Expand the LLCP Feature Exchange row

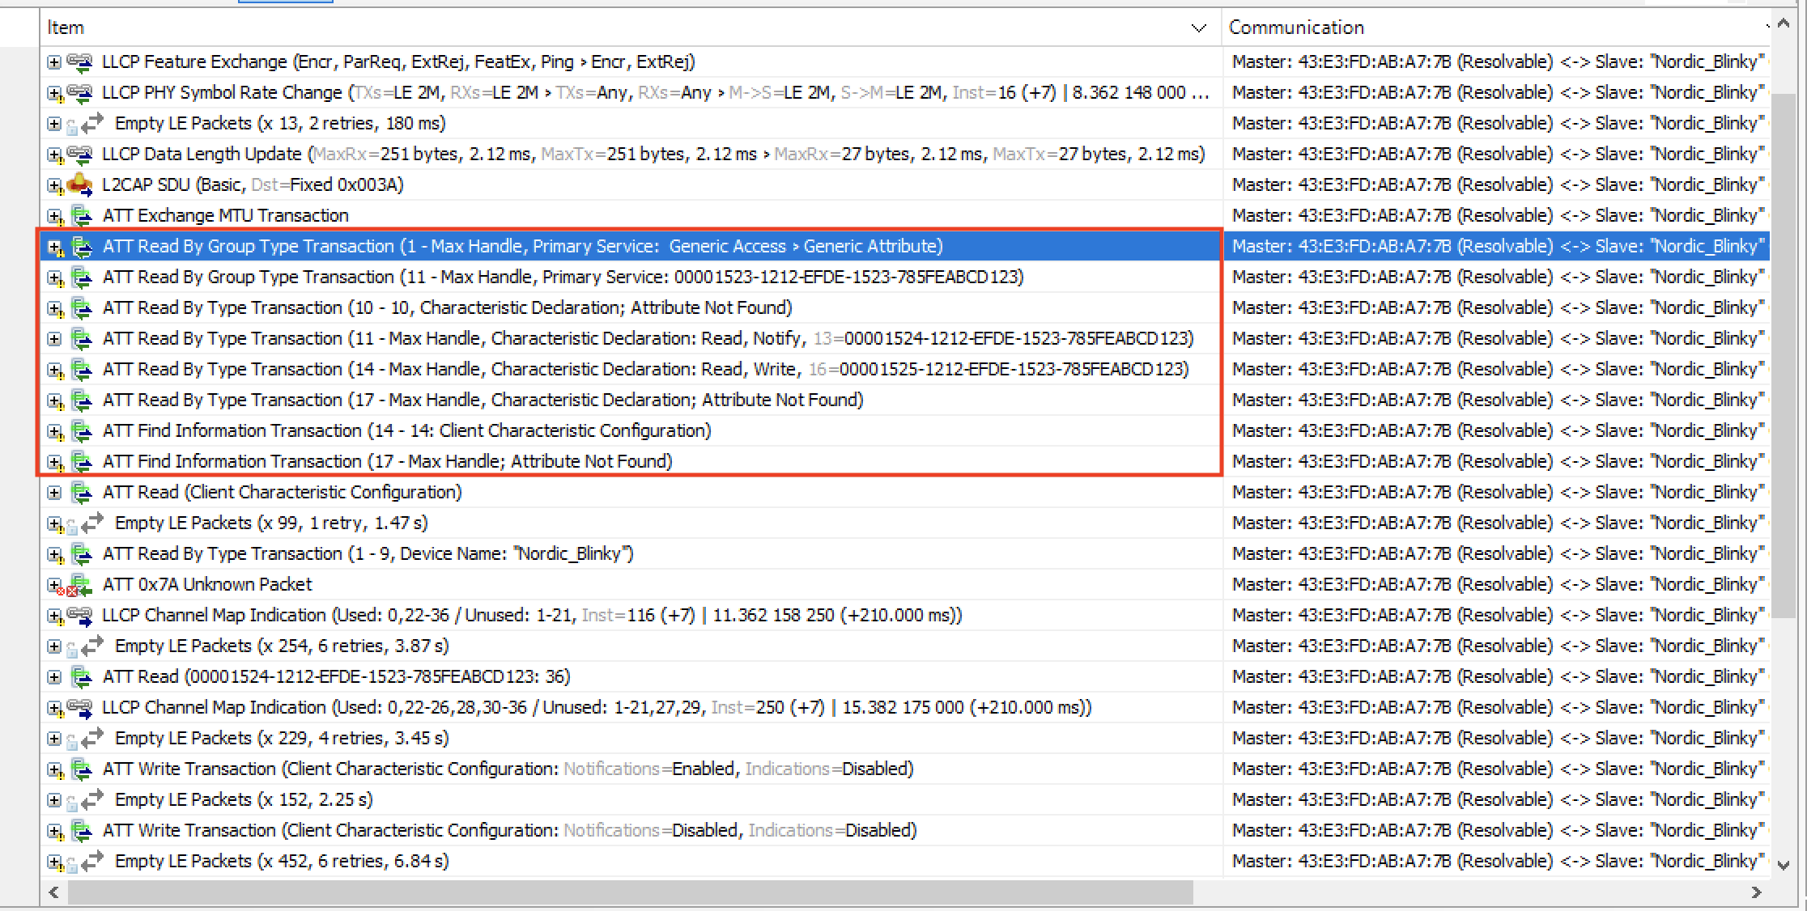click(54, 61)
